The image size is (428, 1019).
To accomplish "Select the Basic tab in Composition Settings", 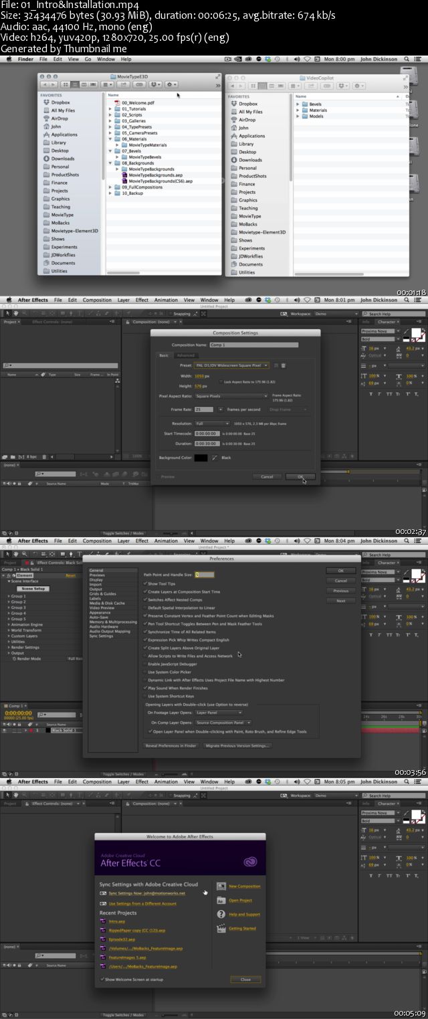I will pyautogui.click(x=164, y=355).
